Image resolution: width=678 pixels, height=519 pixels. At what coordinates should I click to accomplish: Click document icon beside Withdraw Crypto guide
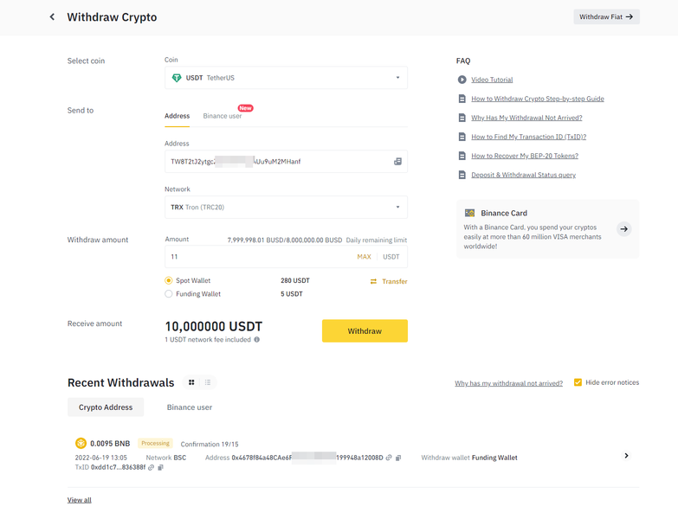[462, 99]
